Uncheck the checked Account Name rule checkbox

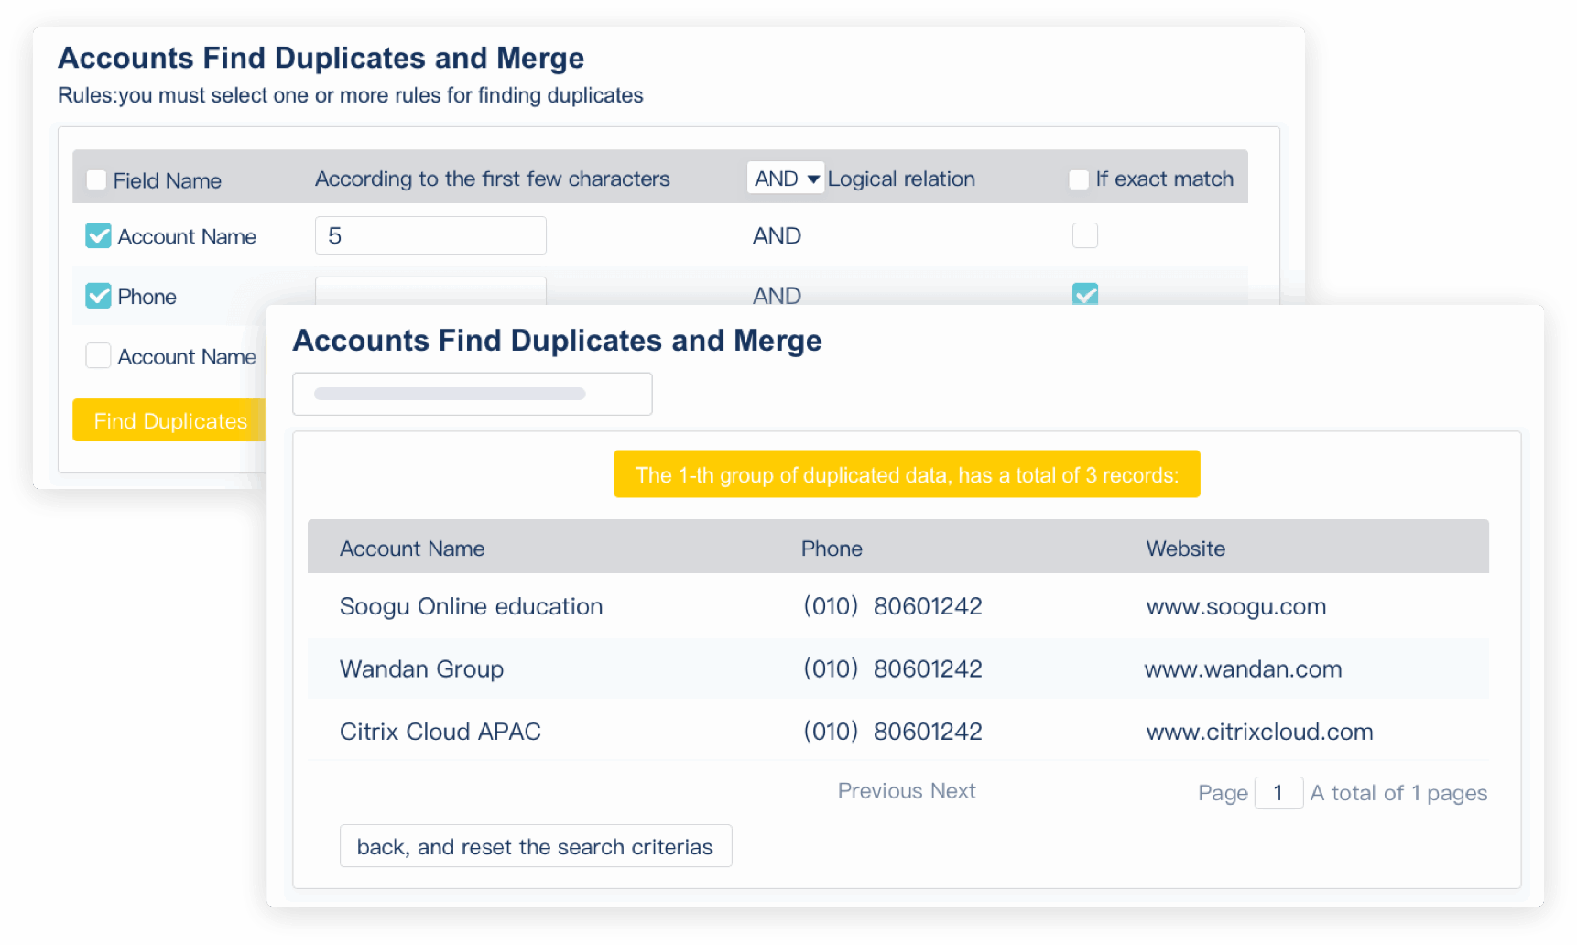coord(98,236)
